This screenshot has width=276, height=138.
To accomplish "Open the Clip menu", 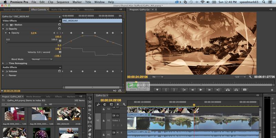I will click(50, 2).
